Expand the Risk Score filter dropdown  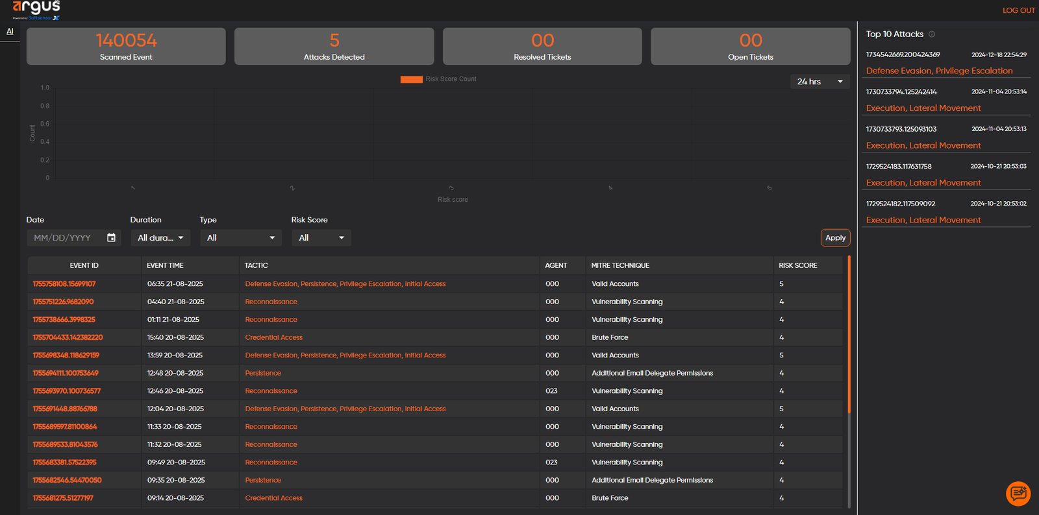pyautogui.click(x=321, y=238)
